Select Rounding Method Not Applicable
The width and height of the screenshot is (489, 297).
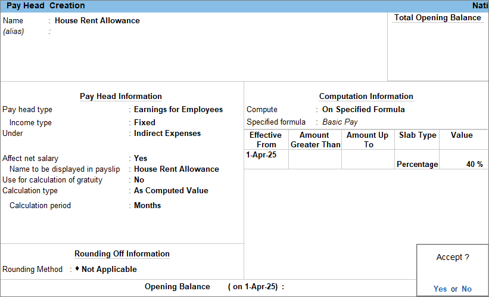pos(109,269)
